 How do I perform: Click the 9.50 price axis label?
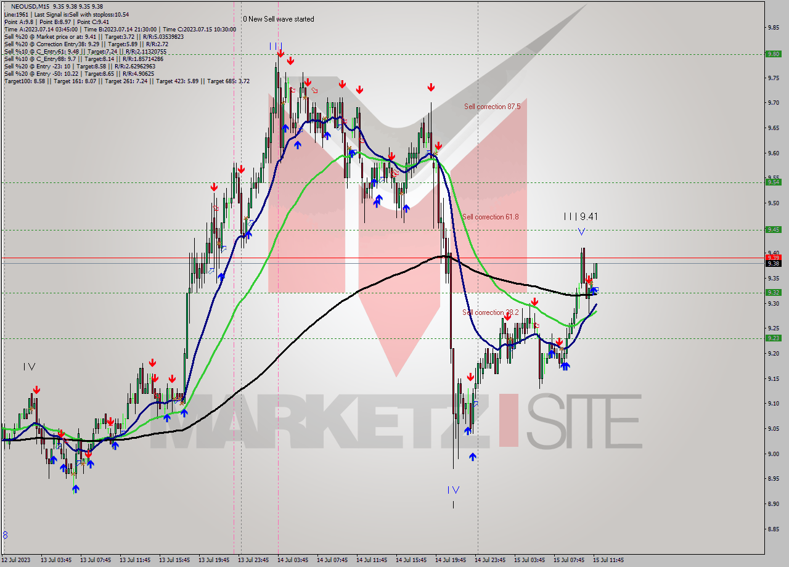click(x=774, y=203)
